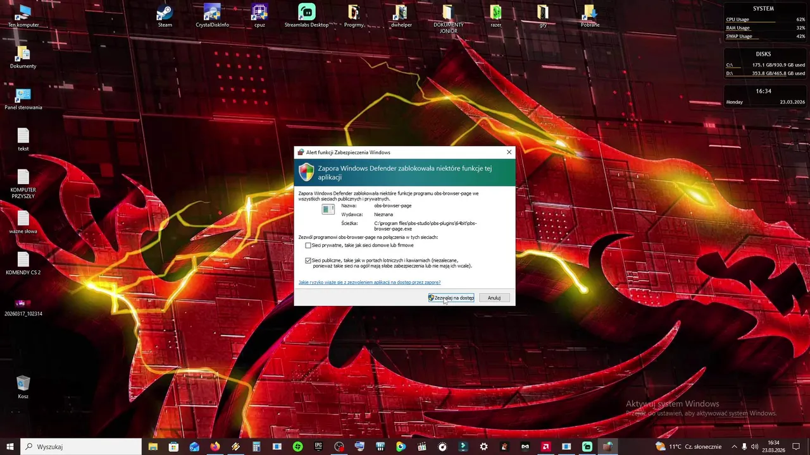Open the volume speaker tray icon
The width and height of the screenshot is (810, 455).
pyautogui.click(x=754, y=447)
